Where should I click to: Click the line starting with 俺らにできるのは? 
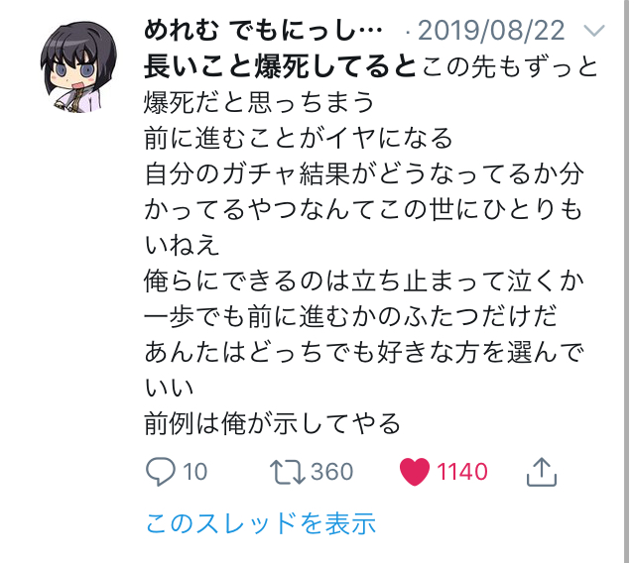click(x=364, y=281)
